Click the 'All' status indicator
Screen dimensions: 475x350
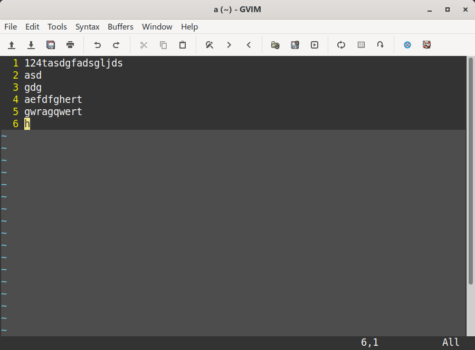pyautogui.click(x=451, y=343)
